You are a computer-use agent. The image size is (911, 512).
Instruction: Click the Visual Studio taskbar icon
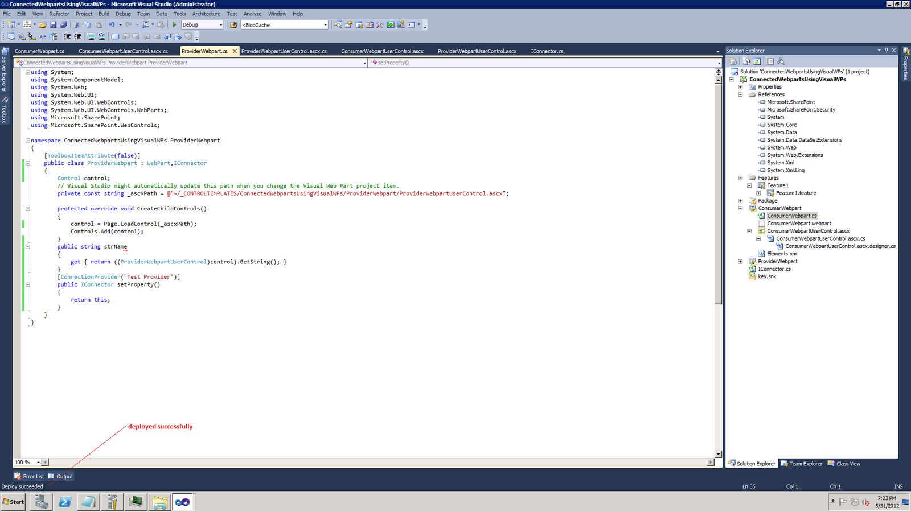[x=183, y=502]
